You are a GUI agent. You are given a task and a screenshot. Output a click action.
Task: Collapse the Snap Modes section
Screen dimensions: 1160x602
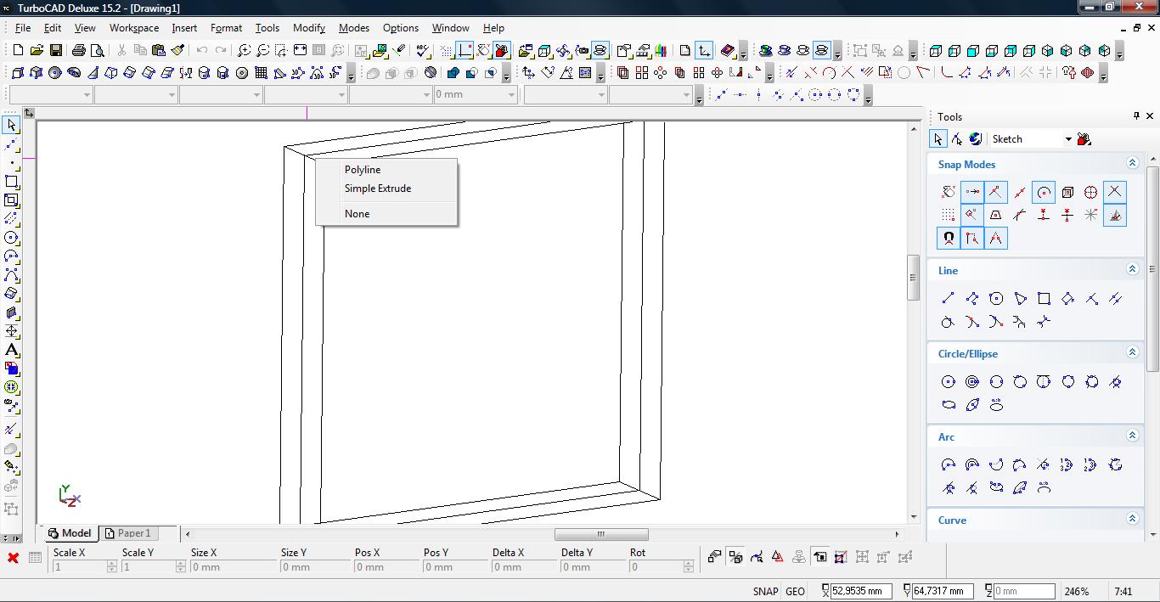[1132, 163]
